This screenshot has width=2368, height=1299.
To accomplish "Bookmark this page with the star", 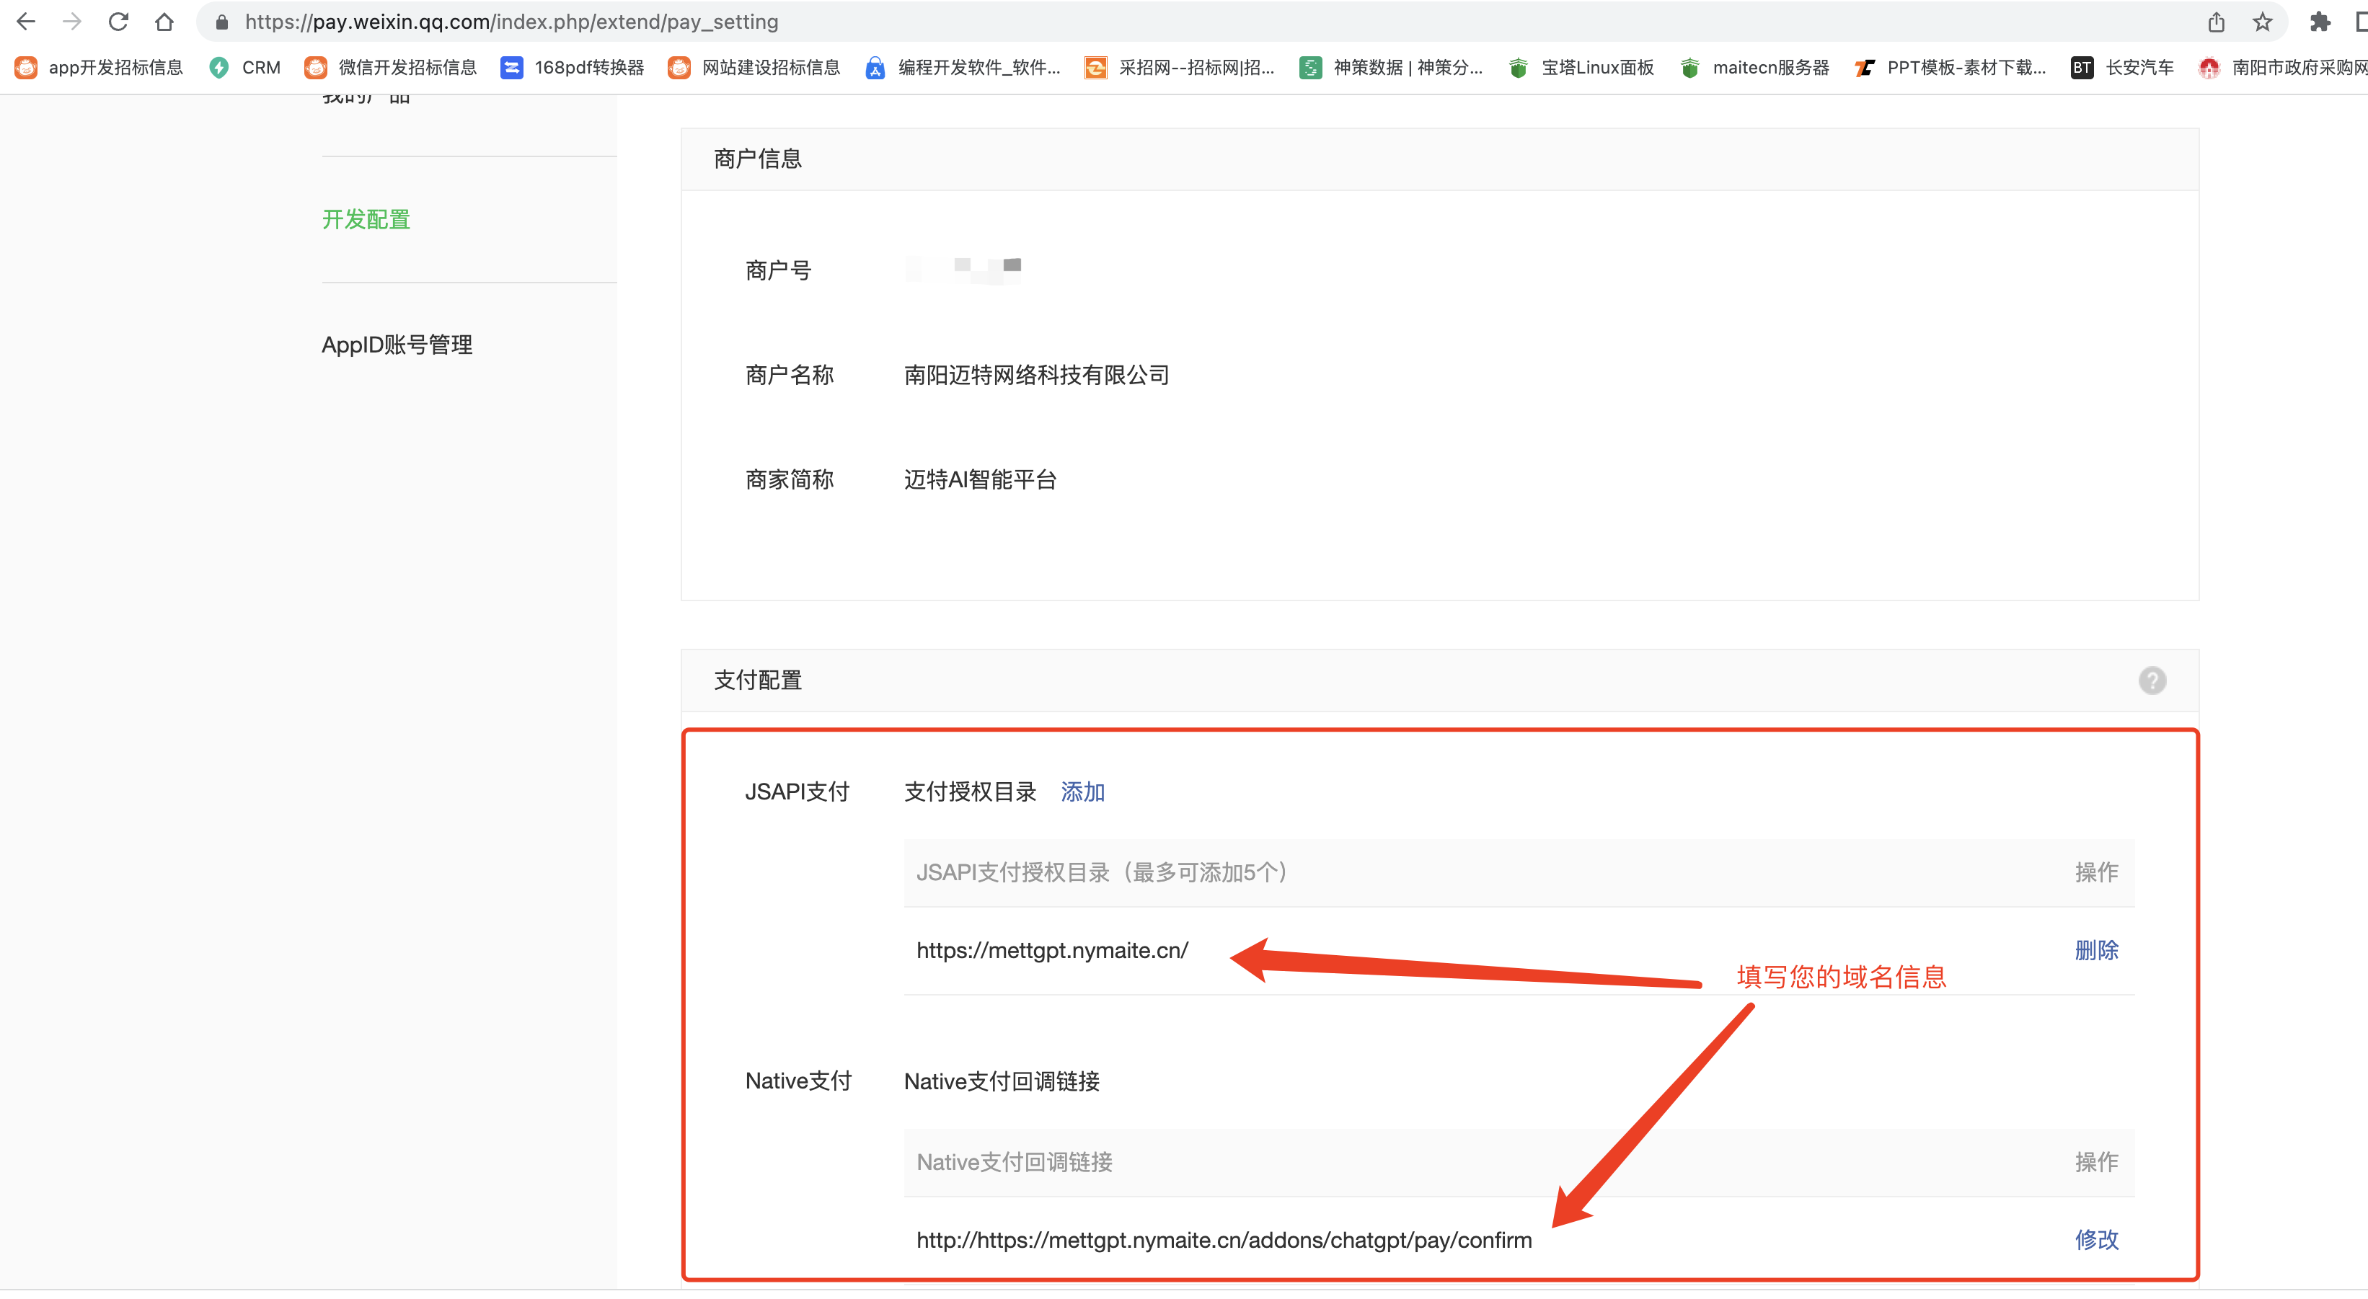I will point(2262,21).
